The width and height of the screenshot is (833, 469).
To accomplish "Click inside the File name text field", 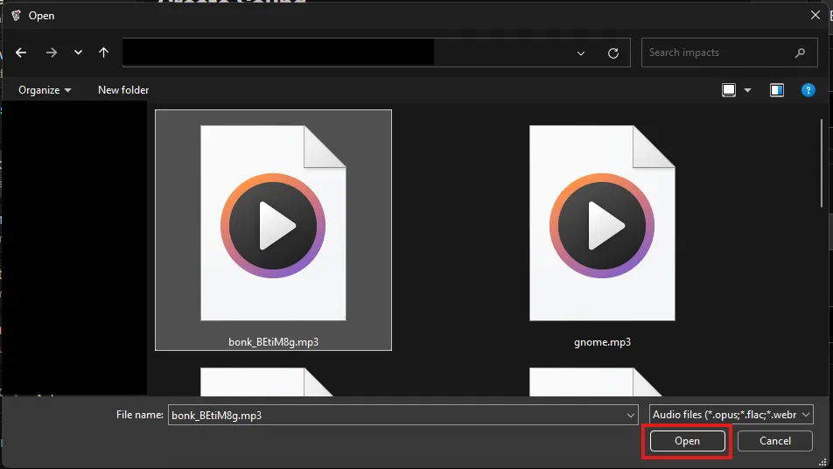I will (394, 415).
